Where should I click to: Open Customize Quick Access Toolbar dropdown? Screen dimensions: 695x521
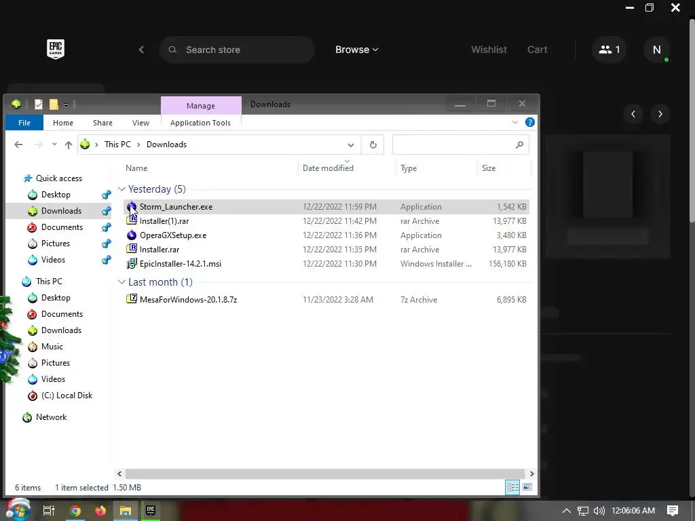(66, 105)
